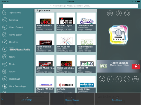Play Radio Vallekas station tile
Screen dimensions: 141x105
click(x=86, y=43)
